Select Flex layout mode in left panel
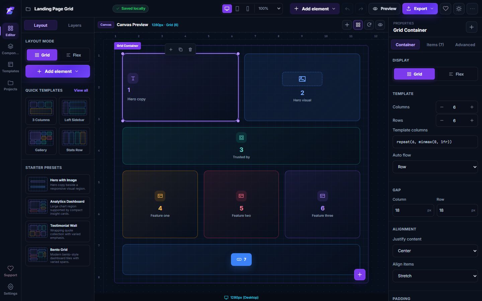 73,55
